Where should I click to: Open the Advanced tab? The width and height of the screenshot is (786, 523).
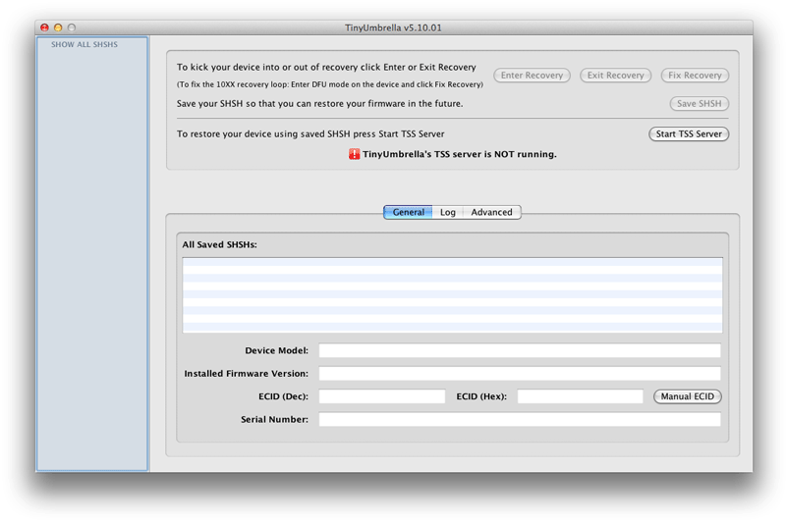tap(491, 212)
